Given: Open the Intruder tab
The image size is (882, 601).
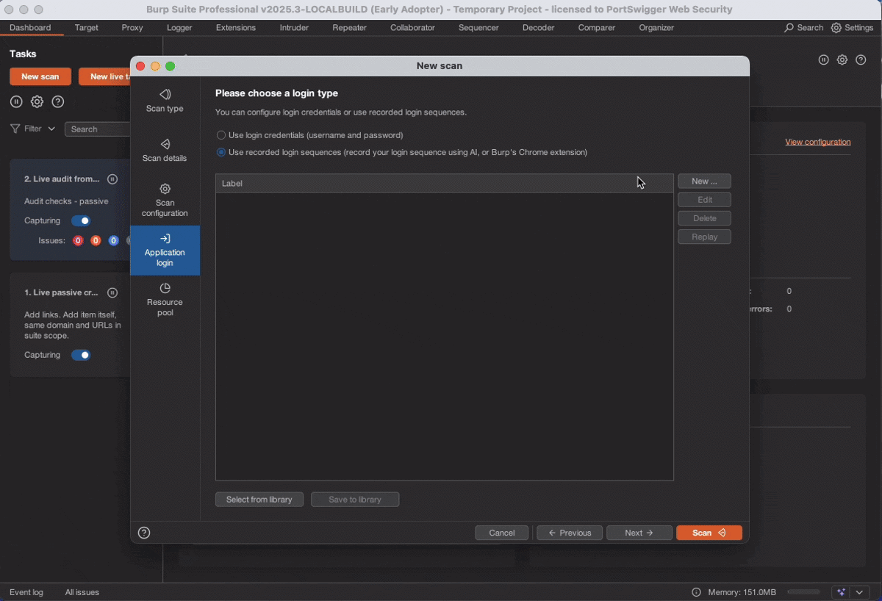Looking at the screenshot, I should tap(294, 28).
